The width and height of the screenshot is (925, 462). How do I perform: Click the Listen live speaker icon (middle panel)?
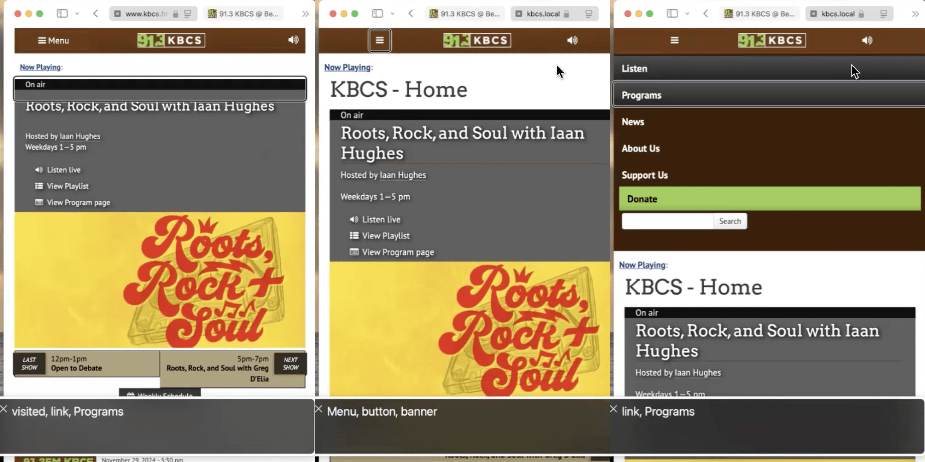point(354,219)
